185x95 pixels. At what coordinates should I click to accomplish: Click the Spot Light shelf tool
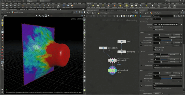pos(98,6)
